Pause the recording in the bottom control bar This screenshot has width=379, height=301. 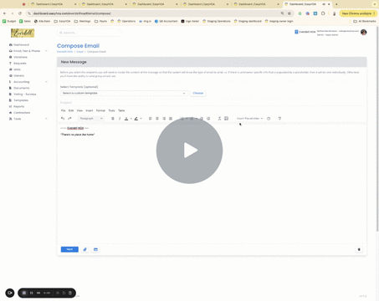tap(31, 293)
